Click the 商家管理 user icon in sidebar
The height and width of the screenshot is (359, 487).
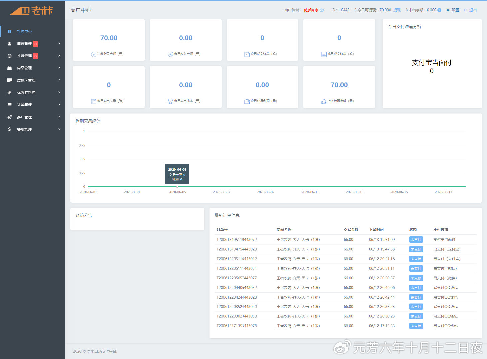[x=9, y=44]
